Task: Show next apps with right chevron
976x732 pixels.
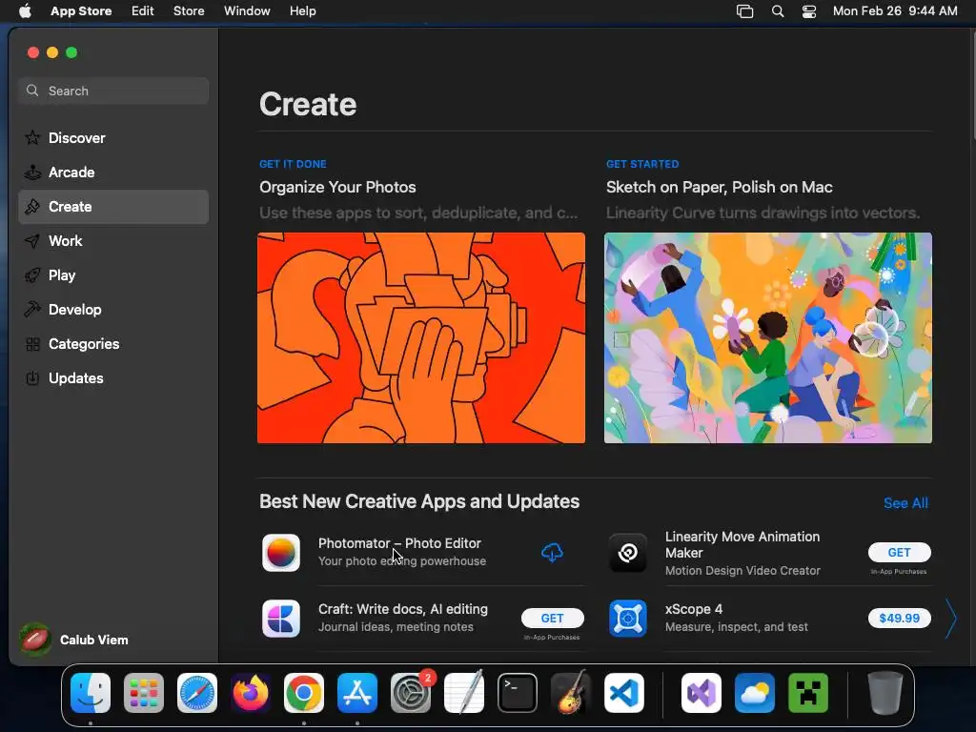Action: [x=950, y=618]
